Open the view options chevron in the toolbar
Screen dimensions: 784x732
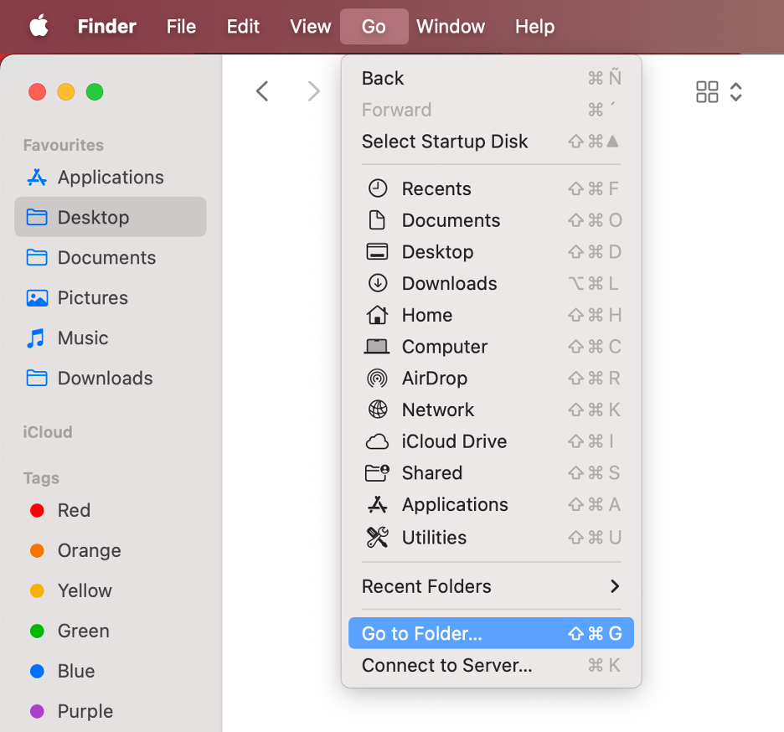click(736, 92)
